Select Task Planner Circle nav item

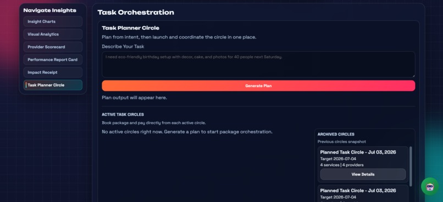[x=53, y=85]
